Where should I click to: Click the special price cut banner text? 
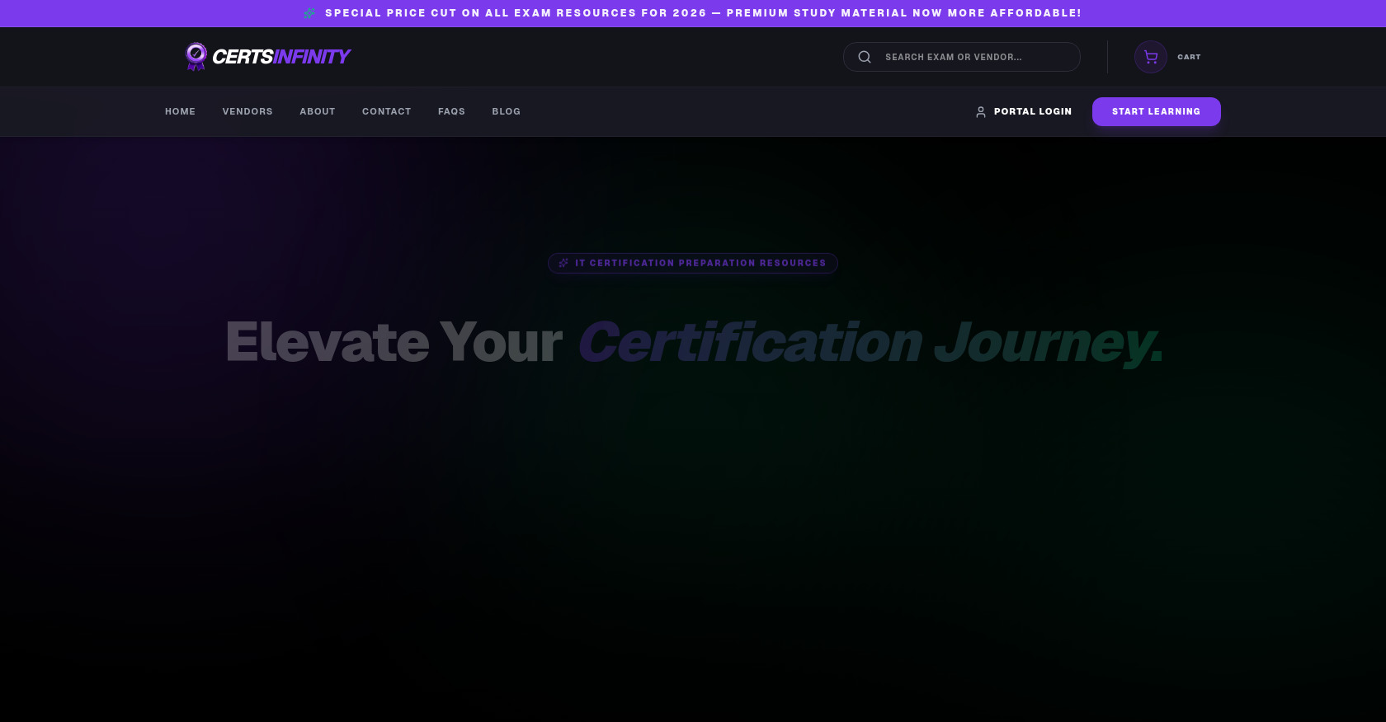[703, 13]
